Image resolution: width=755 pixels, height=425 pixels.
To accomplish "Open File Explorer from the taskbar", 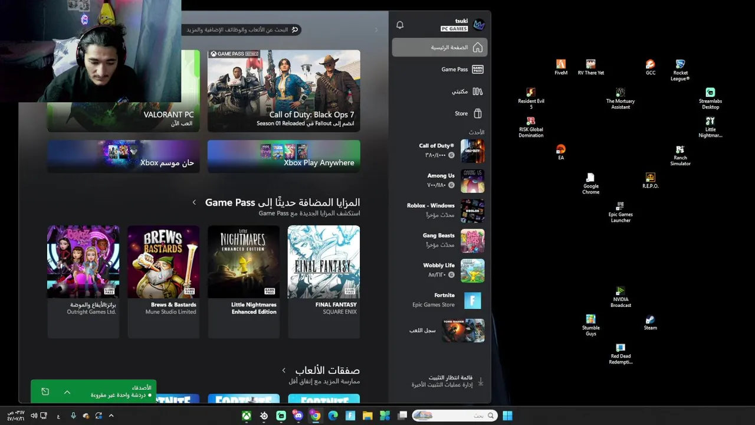I will [367, 416].
